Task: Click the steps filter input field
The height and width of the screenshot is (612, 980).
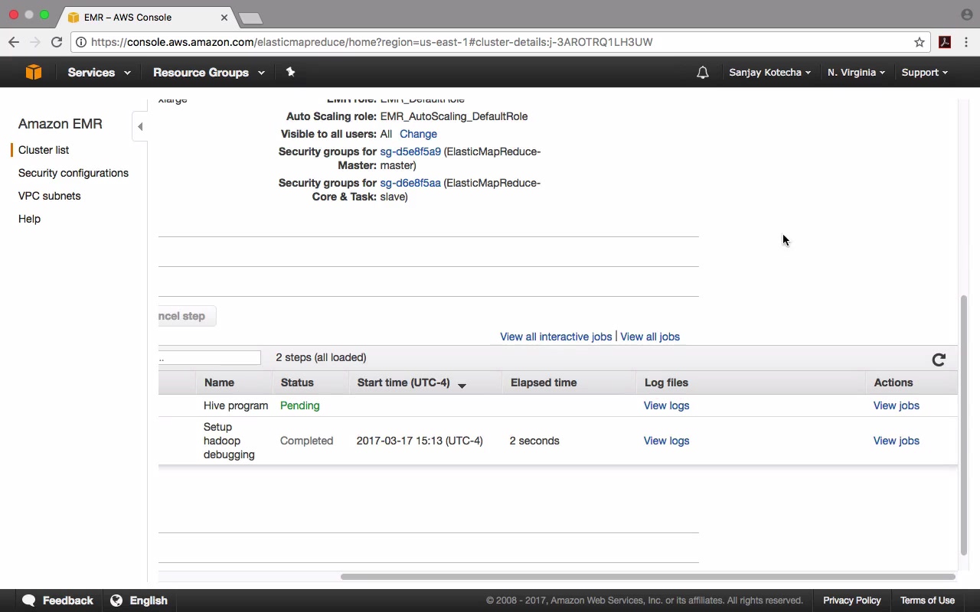Action: click(209, 358)
